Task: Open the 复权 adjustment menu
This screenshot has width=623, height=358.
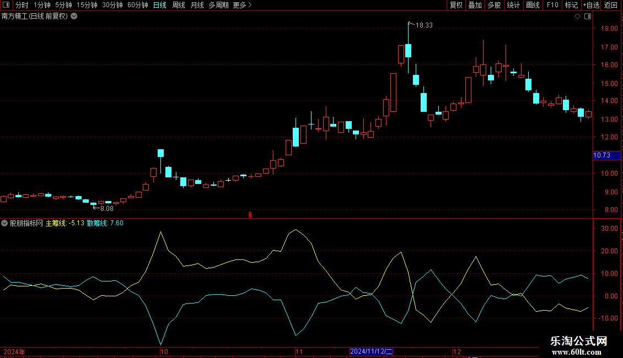Action: [x=456, y=5]
